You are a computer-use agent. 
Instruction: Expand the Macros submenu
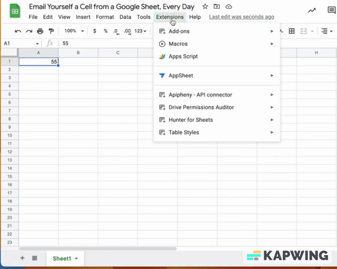(x=217, y=44)
